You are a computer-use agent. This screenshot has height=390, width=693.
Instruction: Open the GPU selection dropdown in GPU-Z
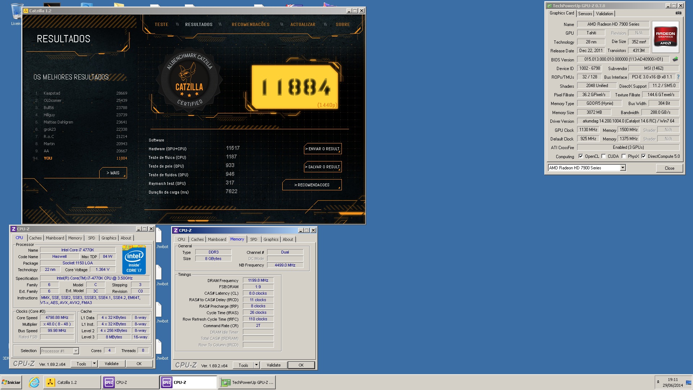(x=623, y=168)
